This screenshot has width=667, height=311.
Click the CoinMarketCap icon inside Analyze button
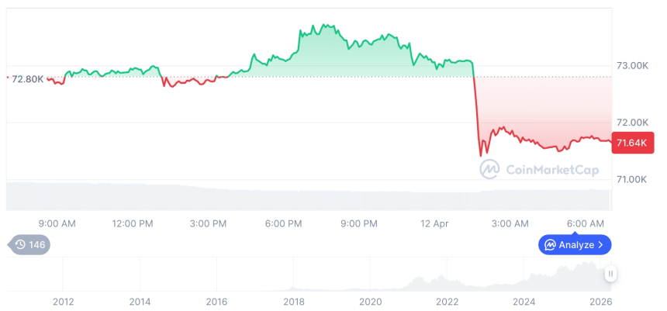(x=550, y=245)
